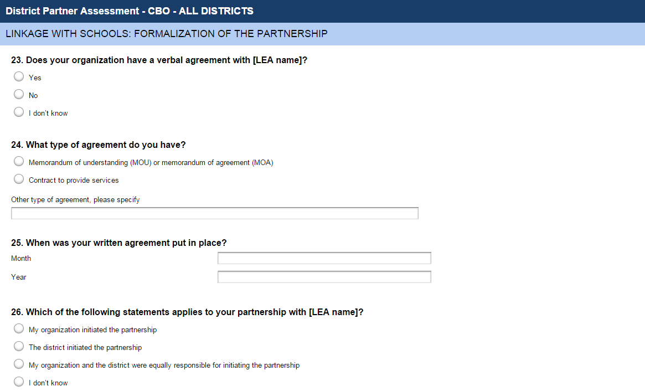Choose "The district initiated the partnership"
Viewport: 645px width, 391px height.
pyautogui.click(x=19, y=347)
